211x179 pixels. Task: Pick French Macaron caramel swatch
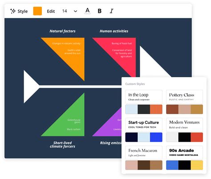coord(156,165)
